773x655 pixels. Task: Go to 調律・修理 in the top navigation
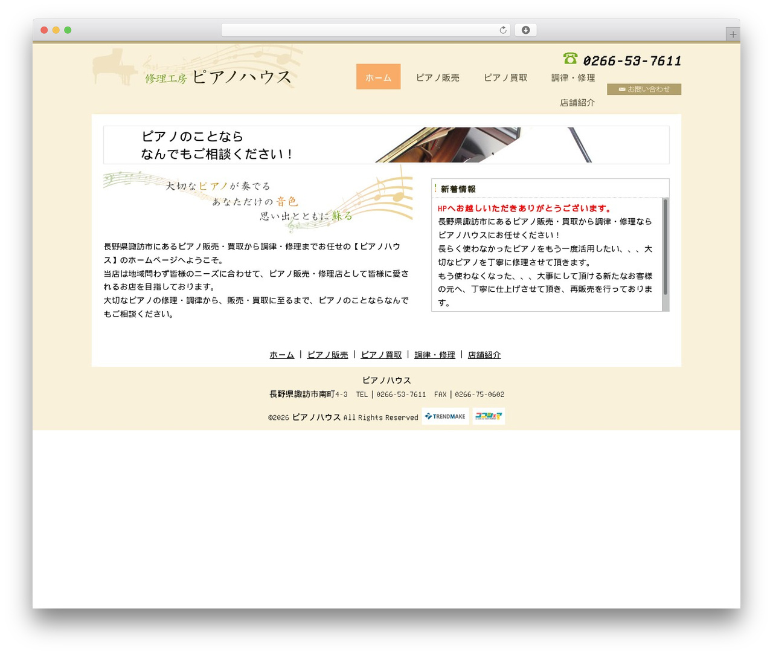click(x=573, y=77)
